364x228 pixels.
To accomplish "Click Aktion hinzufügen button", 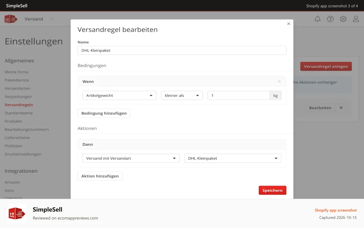I will tap(100, 176).
